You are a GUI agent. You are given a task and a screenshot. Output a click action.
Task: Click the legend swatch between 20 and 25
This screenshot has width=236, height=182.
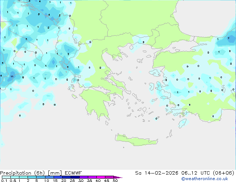click(66, 177)
